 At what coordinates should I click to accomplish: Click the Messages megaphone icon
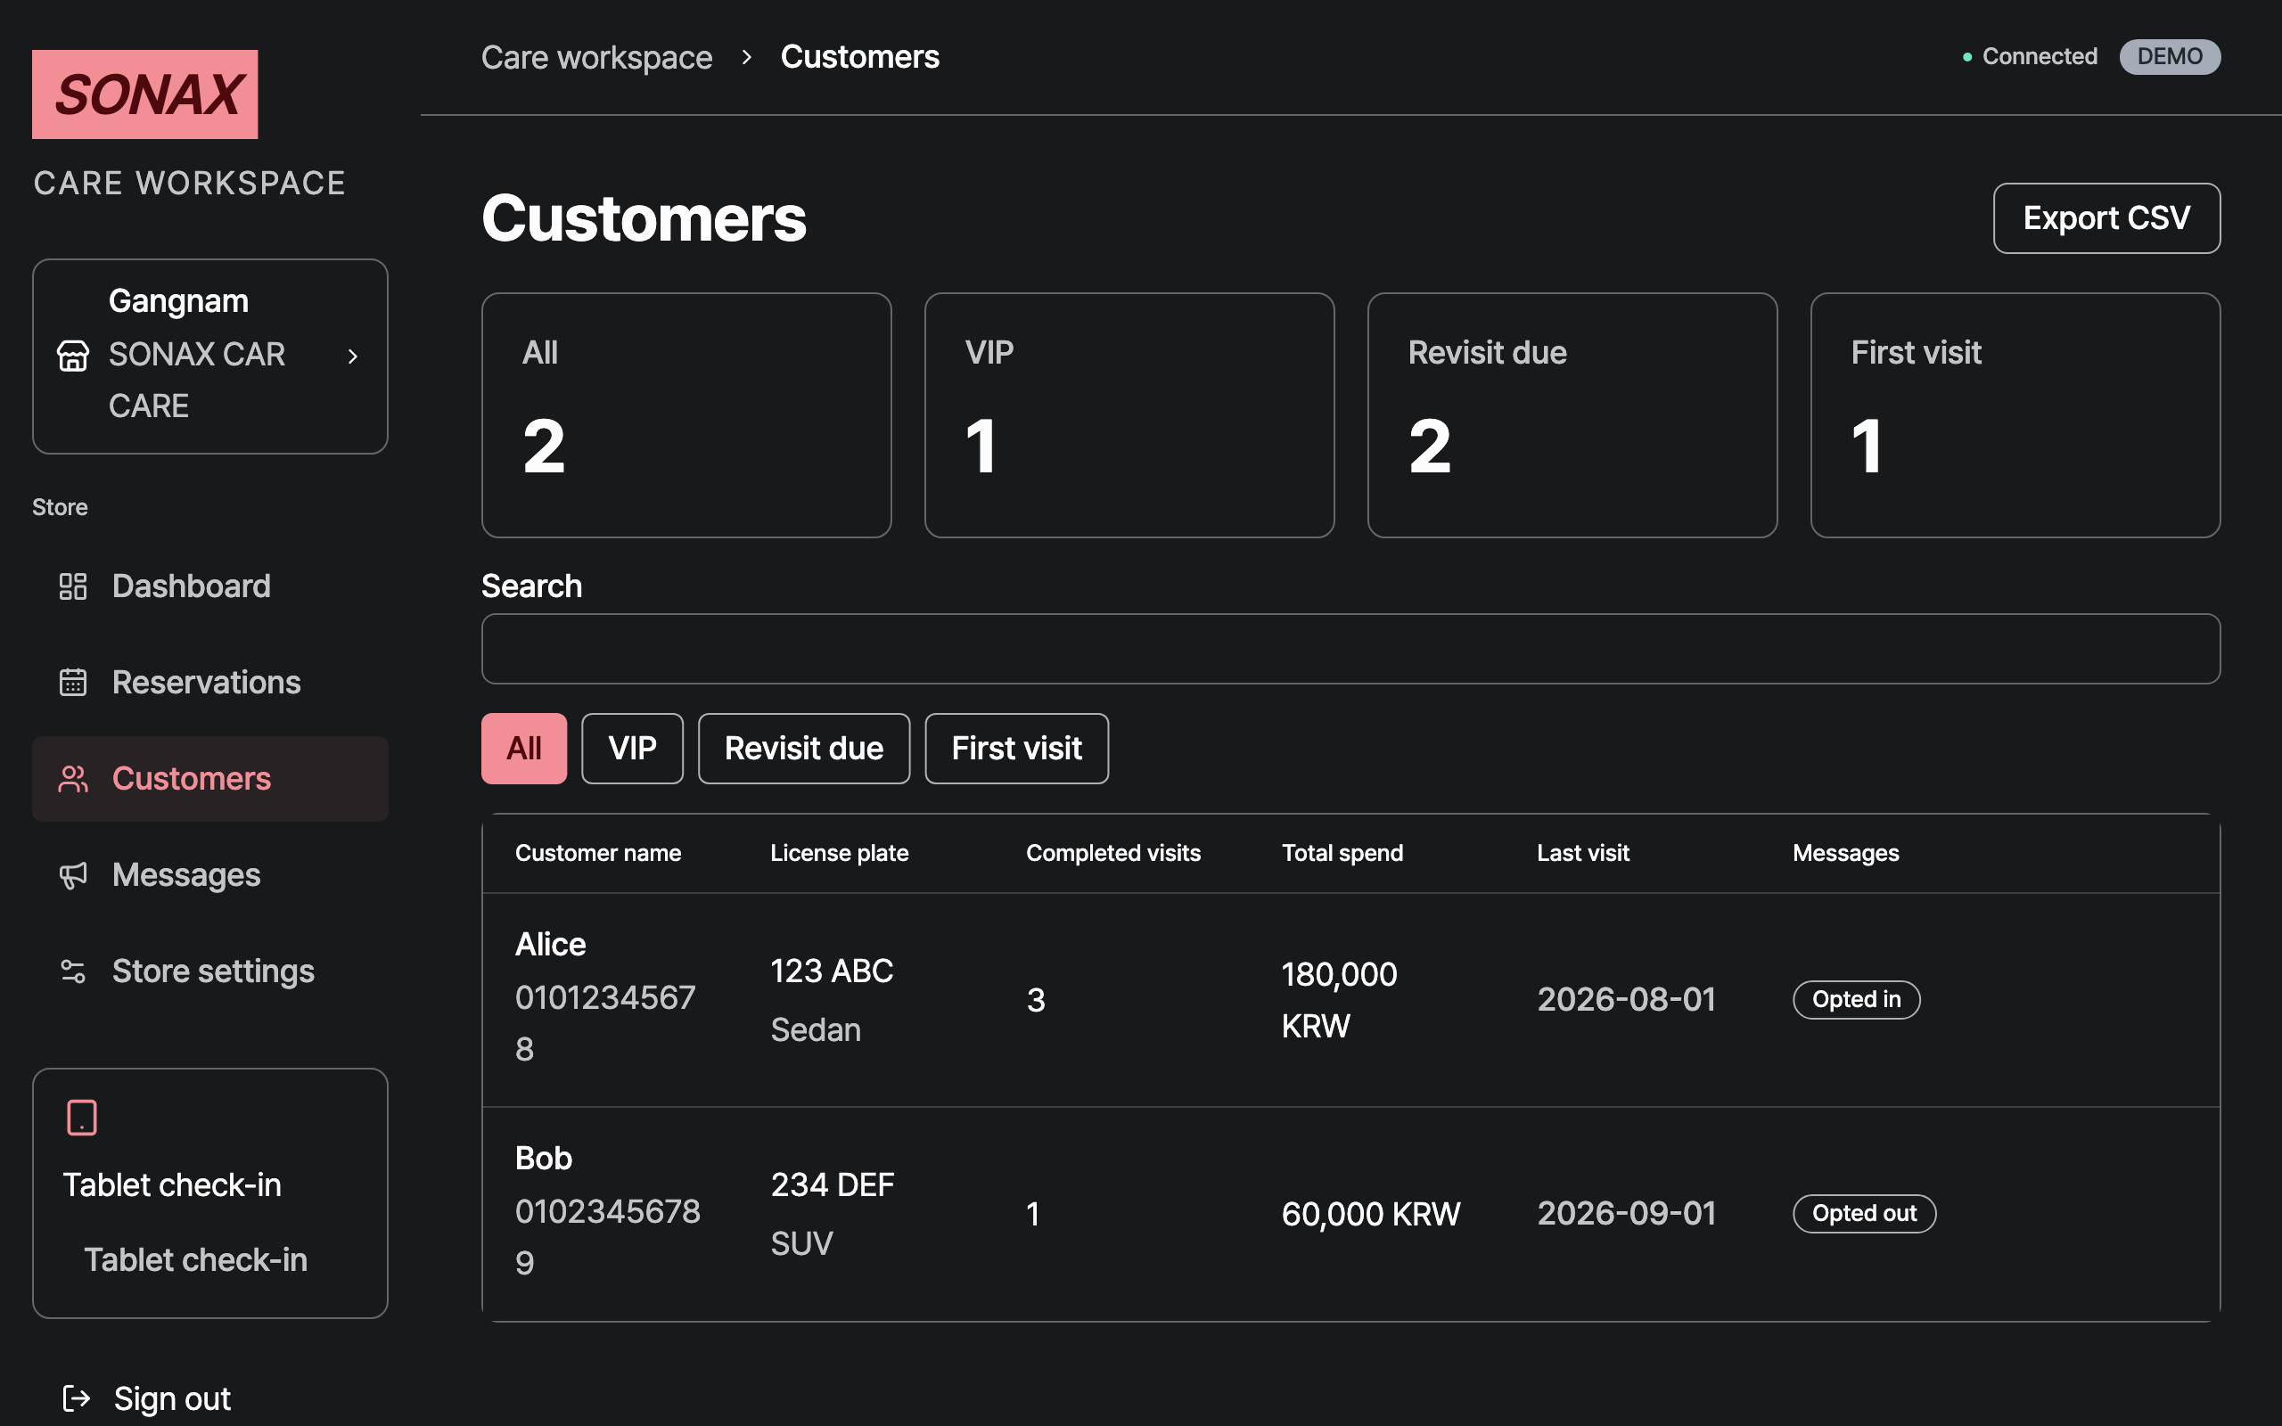[72, 875]
